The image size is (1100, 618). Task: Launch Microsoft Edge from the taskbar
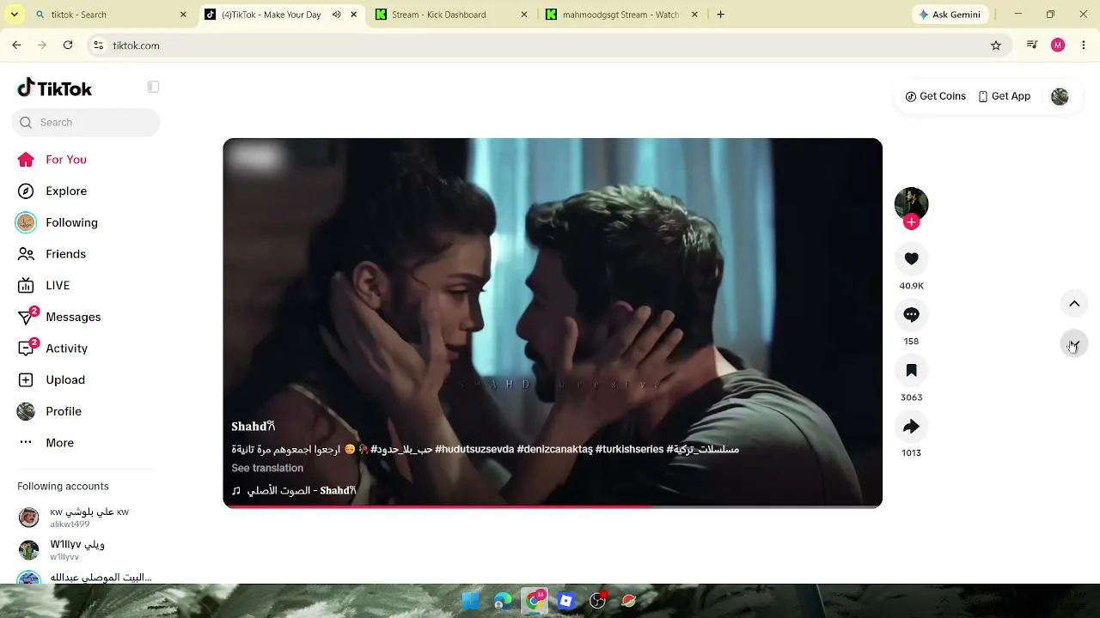(x=503, y=601)
